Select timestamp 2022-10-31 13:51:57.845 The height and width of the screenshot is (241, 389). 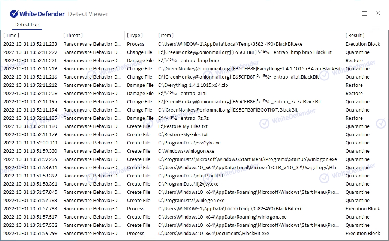pos(30,192)
